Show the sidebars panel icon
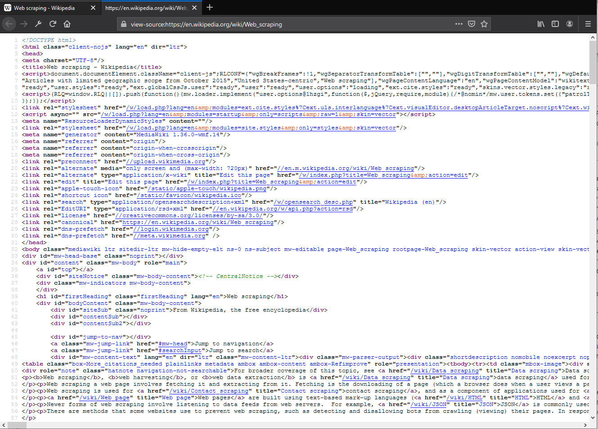598x429 pixels. click(x=555, y=24)
